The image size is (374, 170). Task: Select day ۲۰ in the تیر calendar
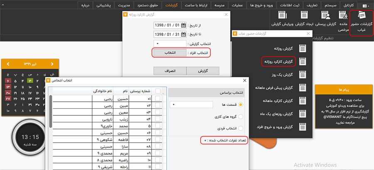(8, 93)
